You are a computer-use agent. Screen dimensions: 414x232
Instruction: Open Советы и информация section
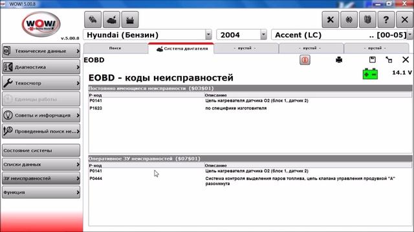(x=41, y=115)
